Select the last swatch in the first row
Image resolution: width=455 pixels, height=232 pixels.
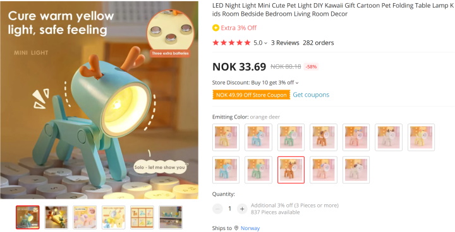(421, 137)
